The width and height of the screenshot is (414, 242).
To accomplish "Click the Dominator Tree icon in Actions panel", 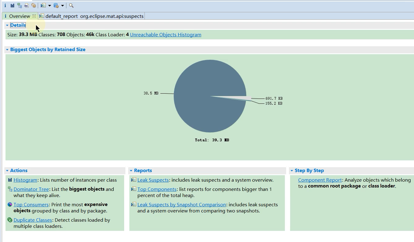I will coord(10,189).
